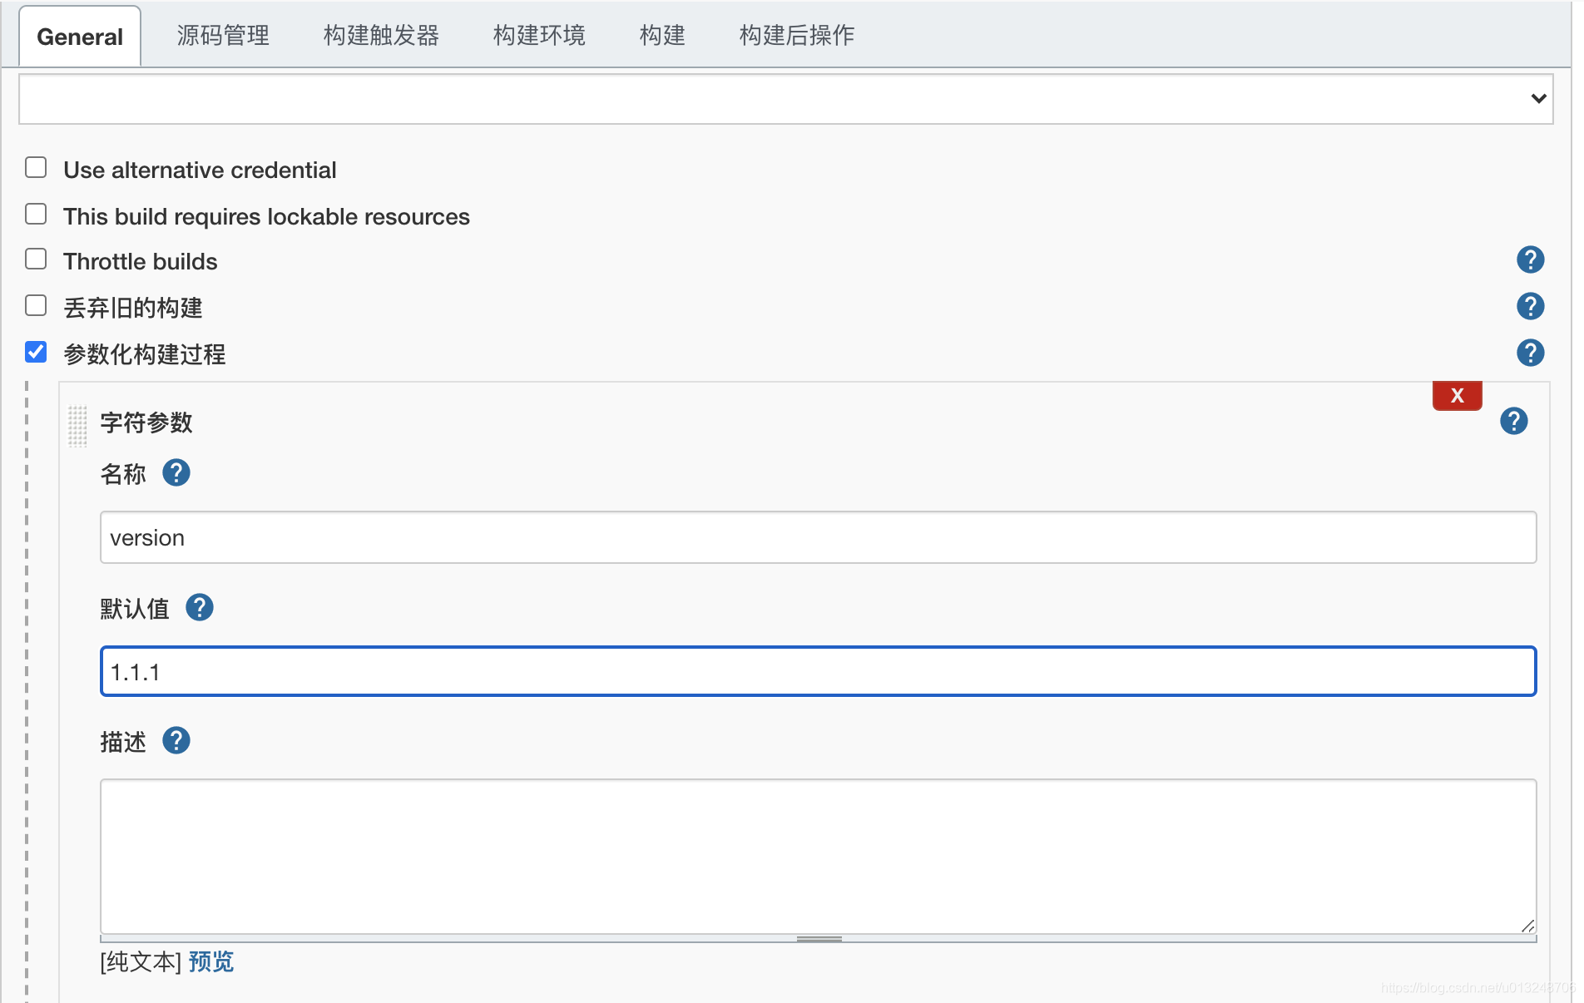Viewport: 1584px width, 1003px height.
Task: Focus the 名称 field containing version
Action: pos(818,537)
